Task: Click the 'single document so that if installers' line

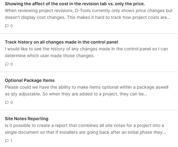Action: pos(85,132)
